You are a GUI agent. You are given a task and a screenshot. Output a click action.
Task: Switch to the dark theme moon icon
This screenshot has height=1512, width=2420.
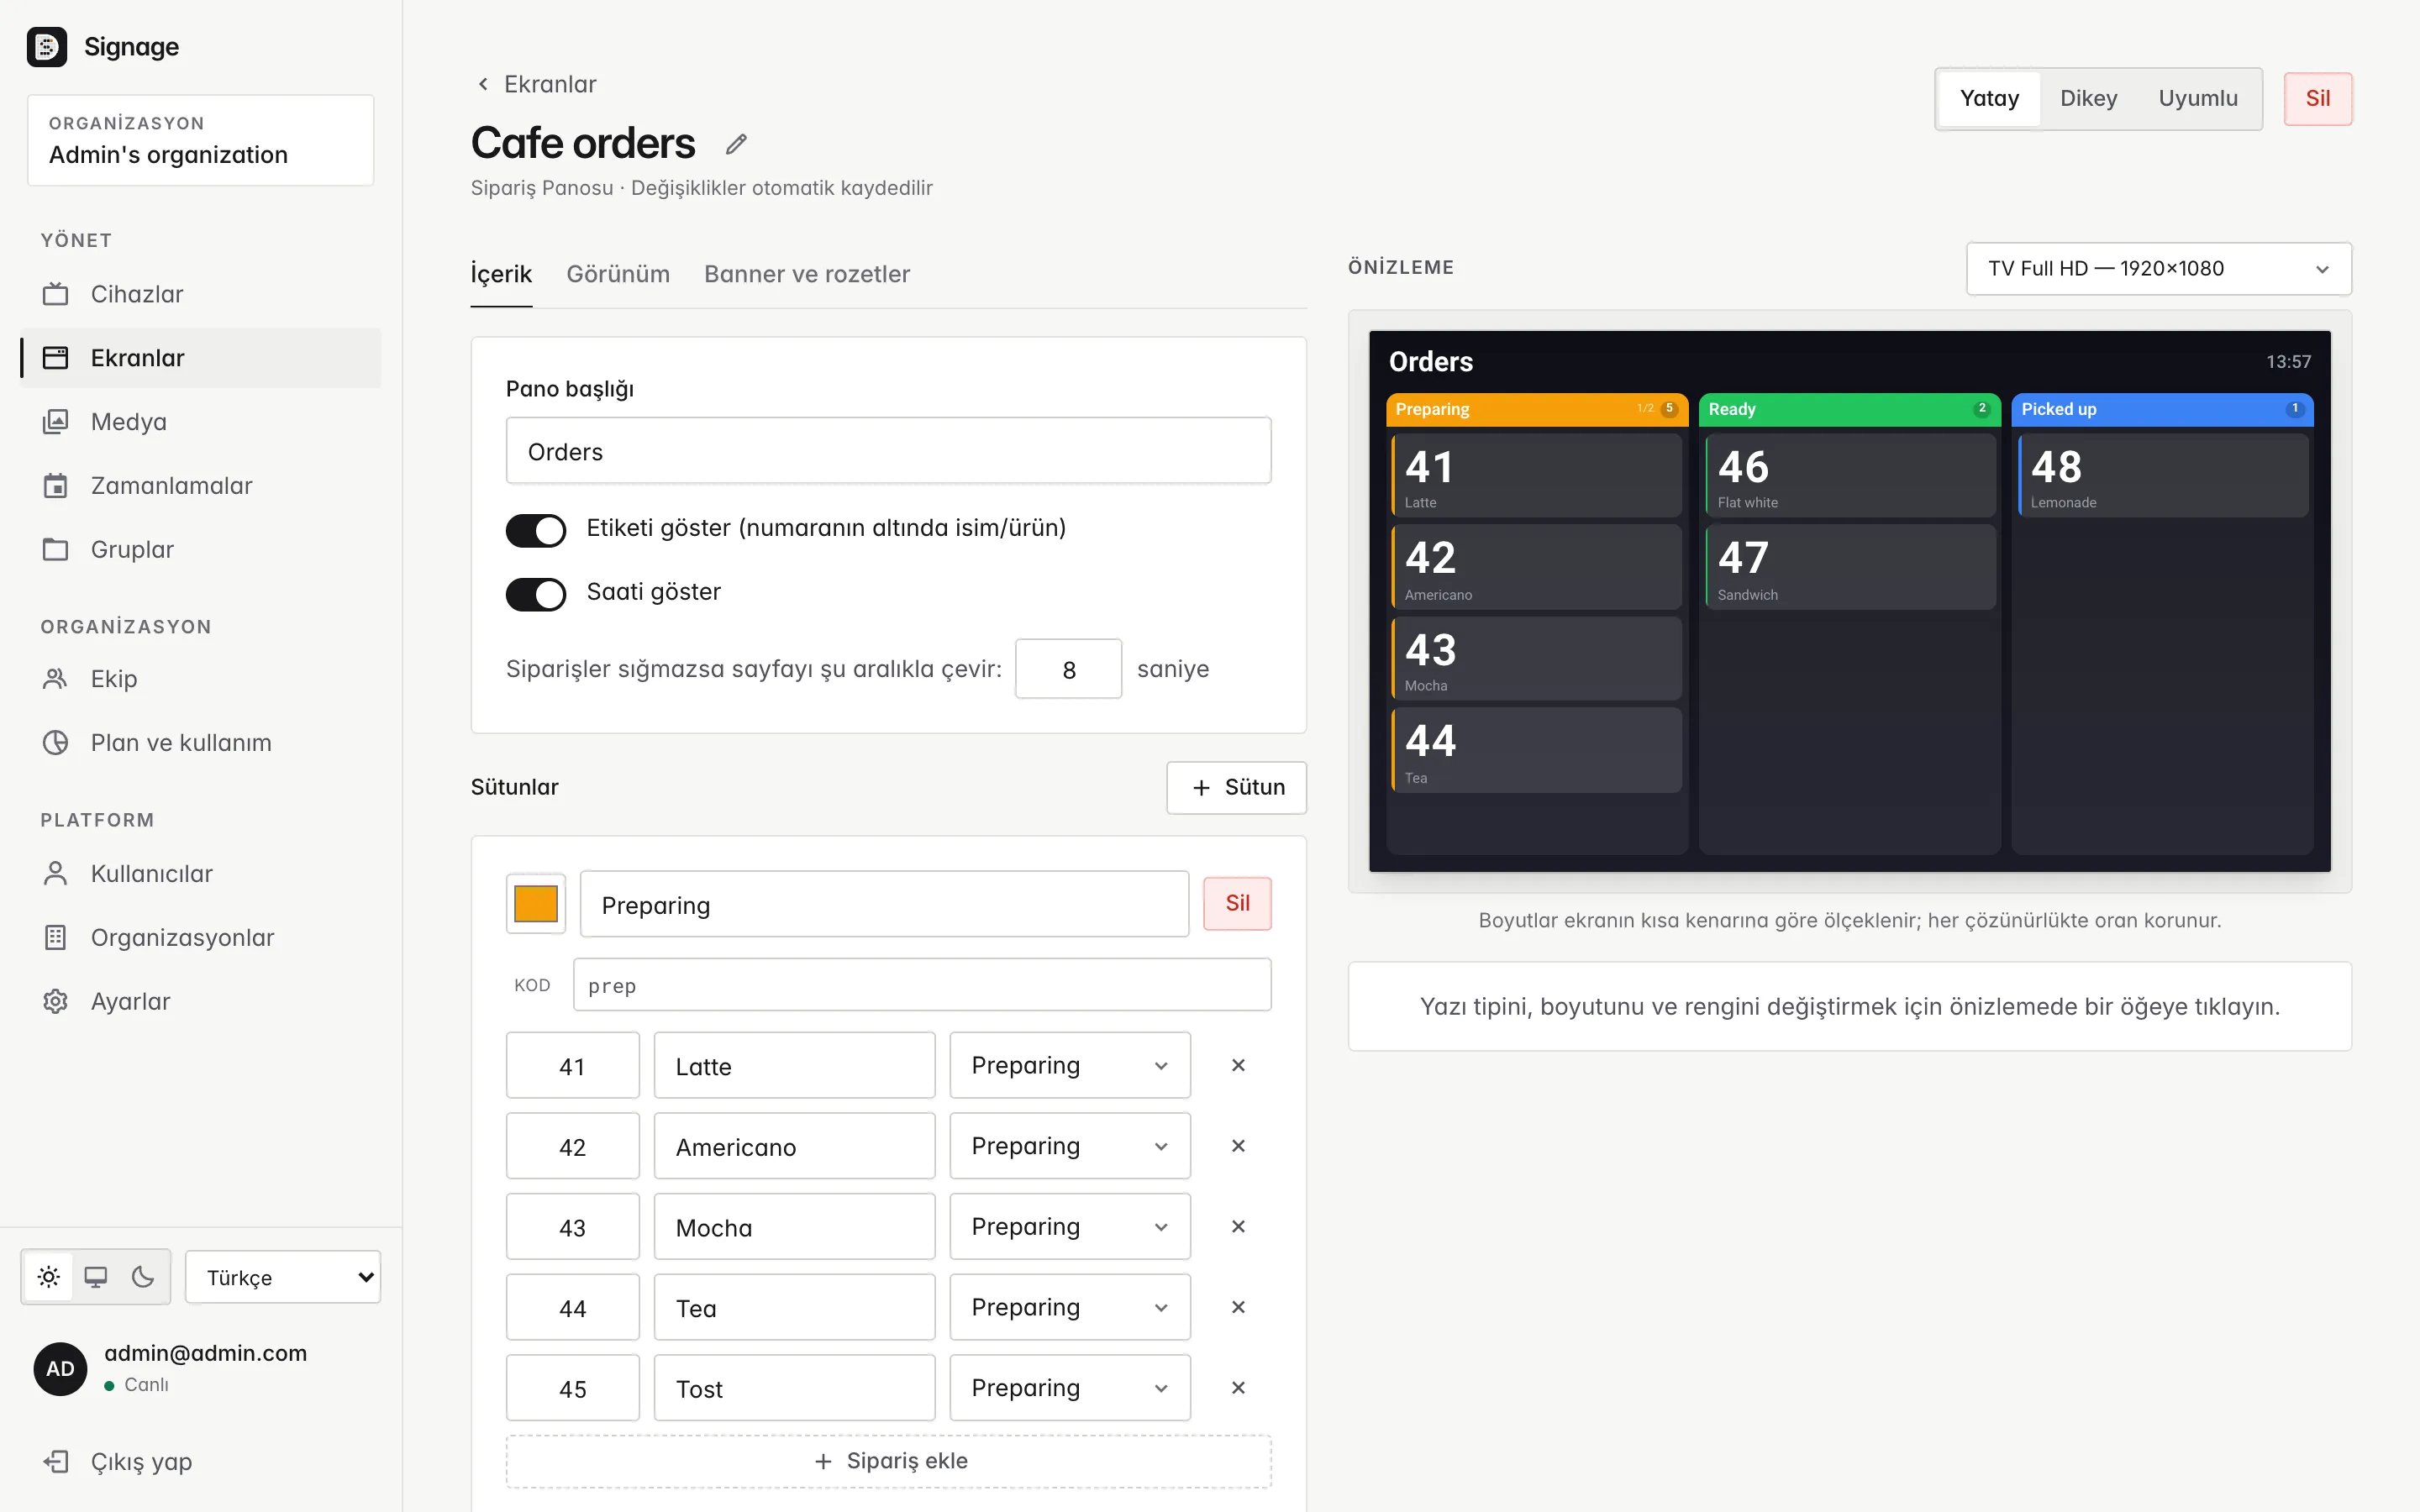pyautogui.click(x=143, y=1277)
